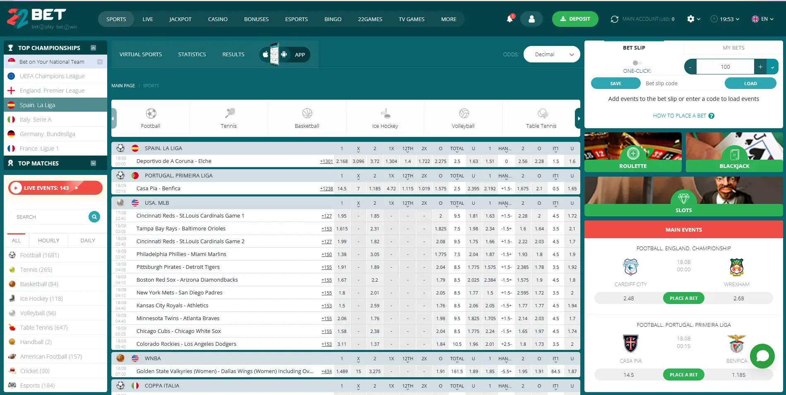Screen dimensions: 786x395
Task: Click the Search events input field
Action: pos(49,217)
